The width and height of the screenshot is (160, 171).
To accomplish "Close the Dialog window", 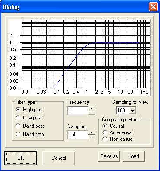I will tap(153, 7).
